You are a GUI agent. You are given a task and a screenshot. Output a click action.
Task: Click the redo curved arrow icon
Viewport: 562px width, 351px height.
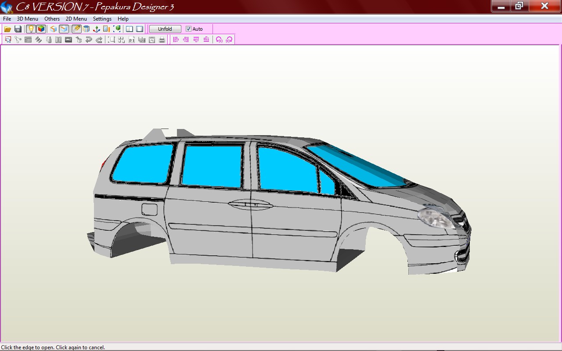point(99,40)
